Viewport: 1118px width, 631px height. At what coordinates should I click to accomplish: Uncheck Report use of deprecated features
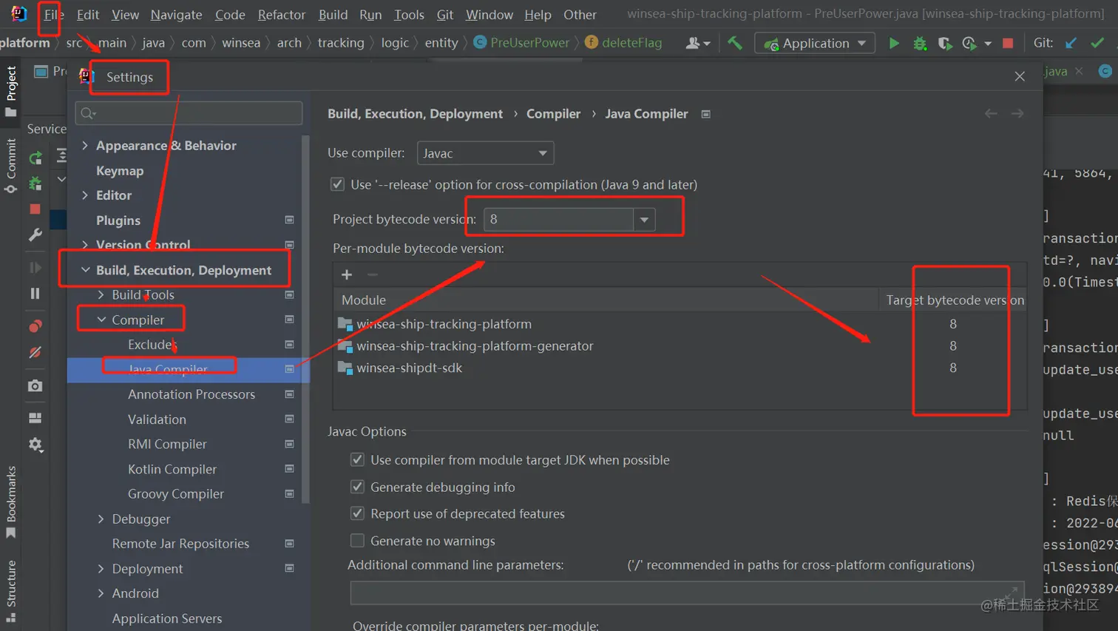coord(357,513)
